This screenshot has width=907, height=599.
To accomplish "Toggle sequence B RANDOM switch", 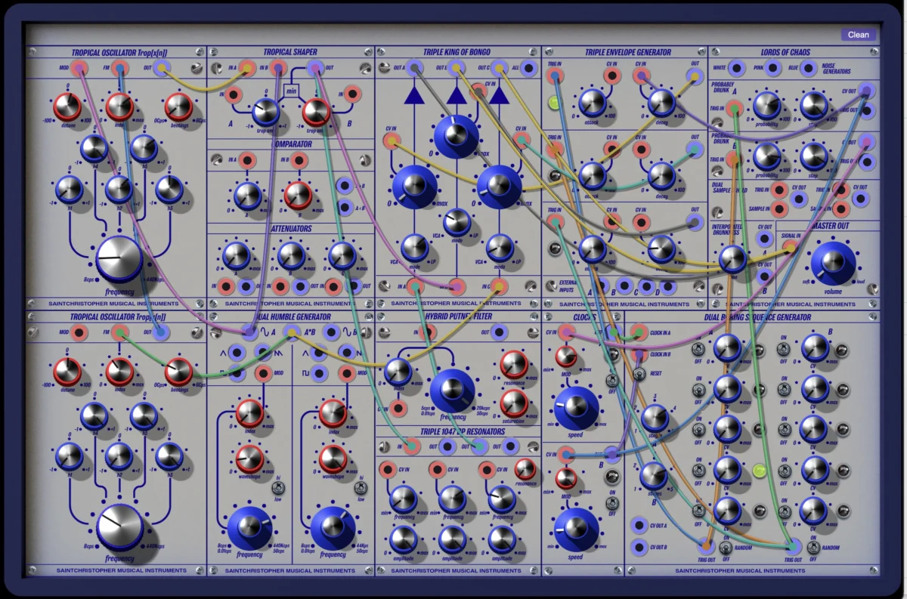I will (x=813, y=548).
